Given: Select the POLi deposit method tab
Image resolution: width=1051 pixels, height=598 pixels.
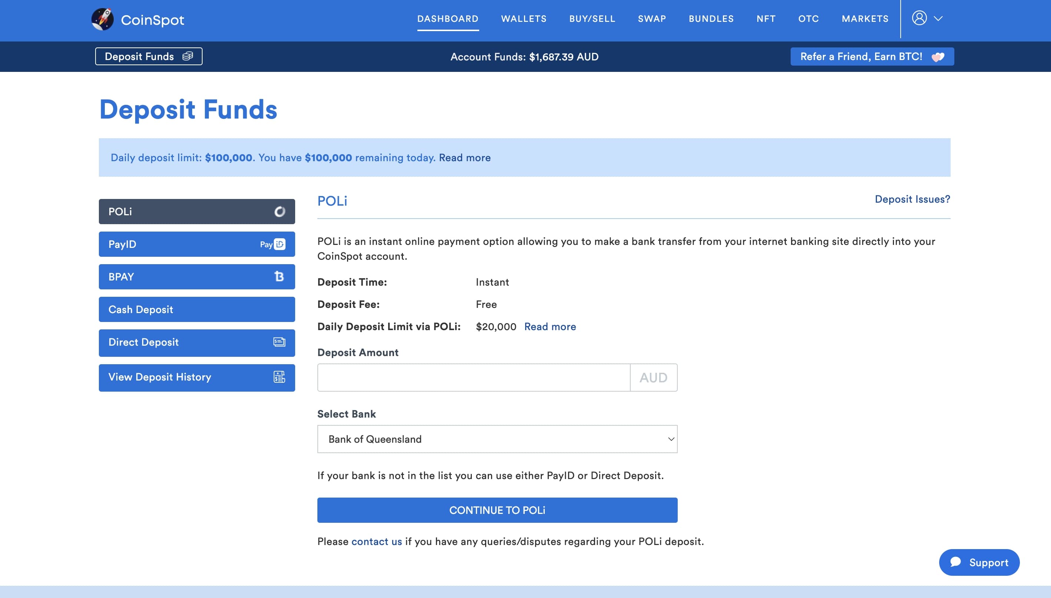Looking at the screenshot, I should pyautogui.click(x=197, y=212).
